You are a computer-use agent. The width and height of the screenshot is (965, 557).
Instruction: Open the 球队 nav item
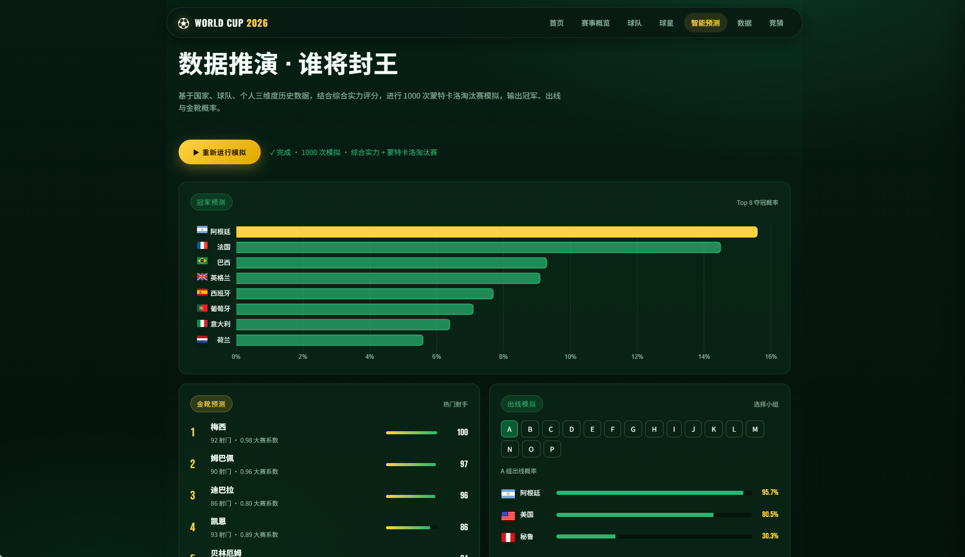coord(634,23)
